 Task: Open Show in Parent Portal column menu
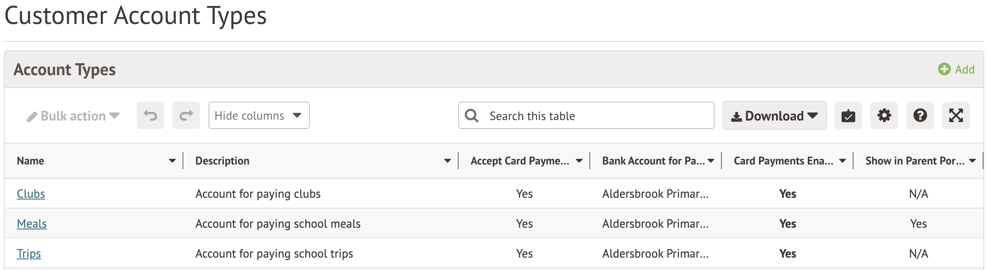click(x=972, y=161)
